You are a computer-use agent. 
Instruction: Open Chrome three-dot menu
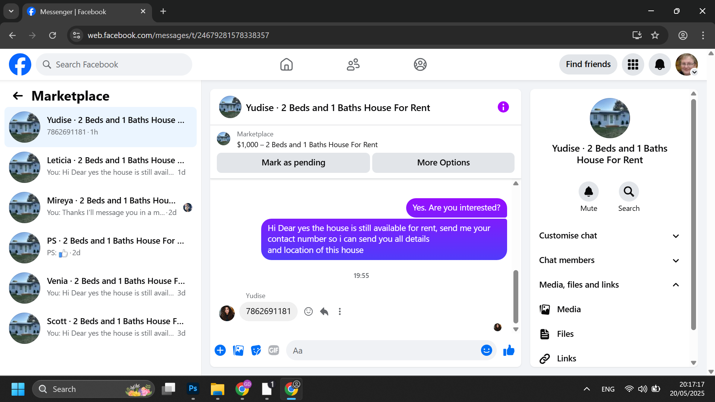point(703,35)
